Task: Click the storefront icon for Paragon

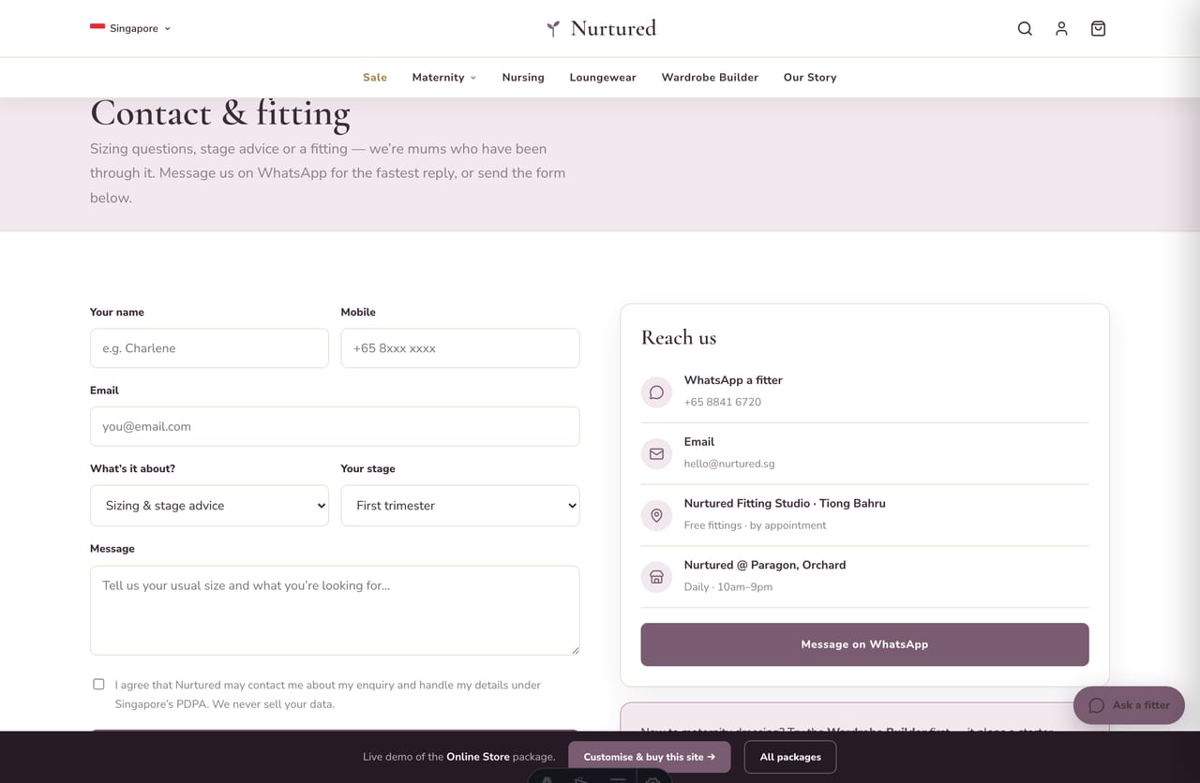Action: 656,577
